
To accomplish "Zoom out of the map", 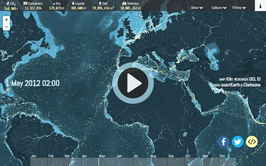I will (x=6, y=27).
